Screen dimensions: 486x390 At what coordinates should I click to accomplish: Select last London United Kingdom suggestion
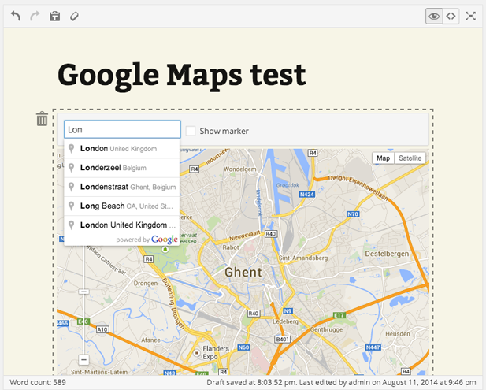pos(121,225)
